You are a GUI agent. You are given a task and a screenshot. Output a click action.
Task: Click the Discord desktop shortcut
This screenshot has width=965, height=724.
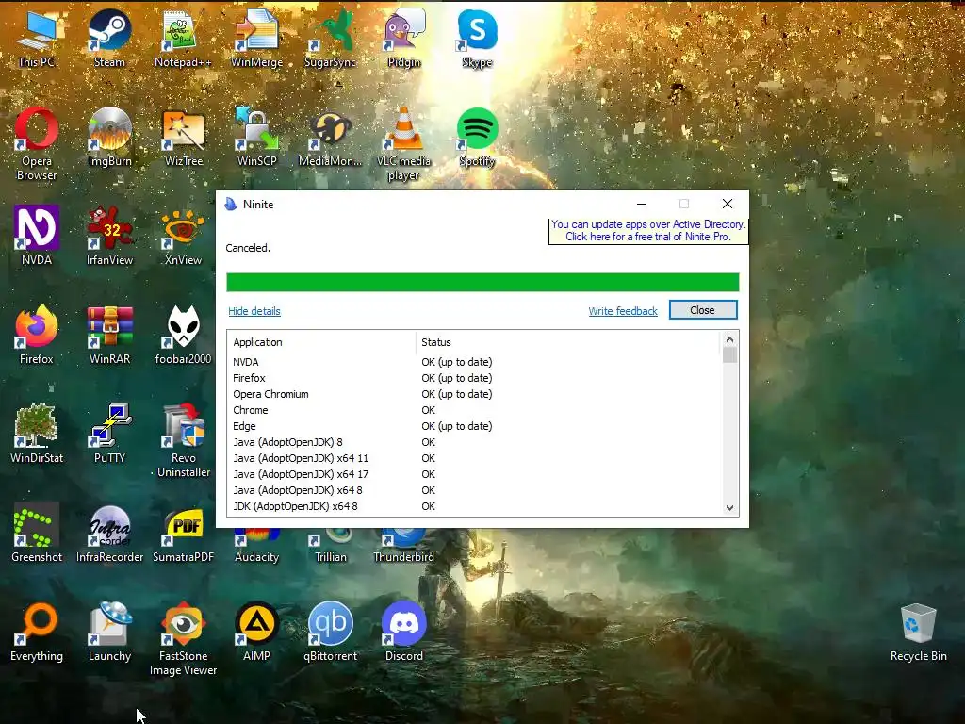pyautogui.click(x=403, y=632)
